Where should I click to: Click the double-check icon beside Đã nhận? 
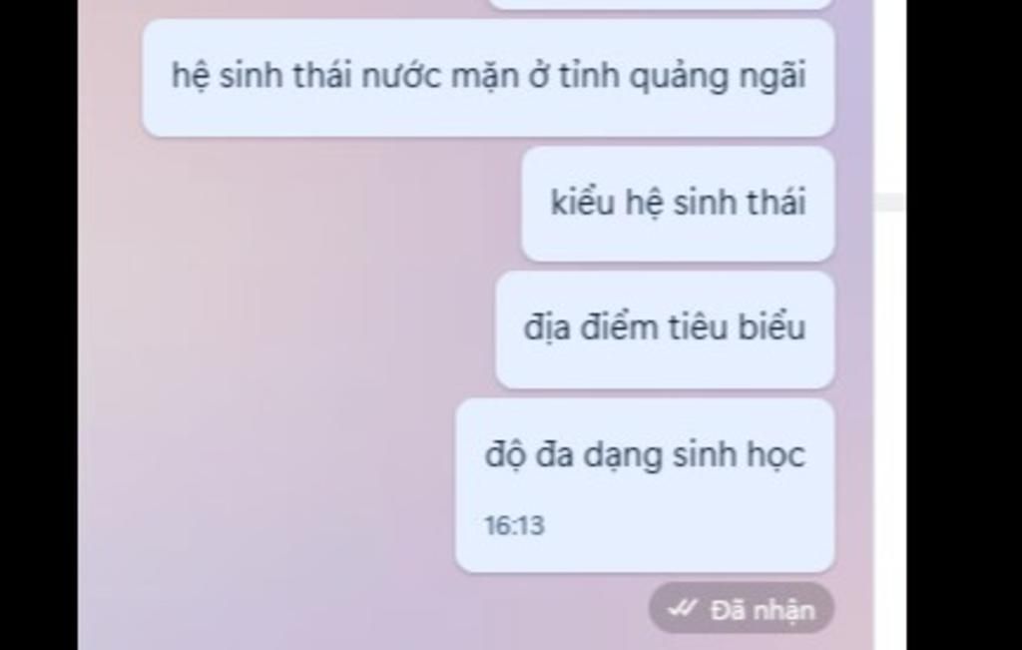[x=683, y=609]
